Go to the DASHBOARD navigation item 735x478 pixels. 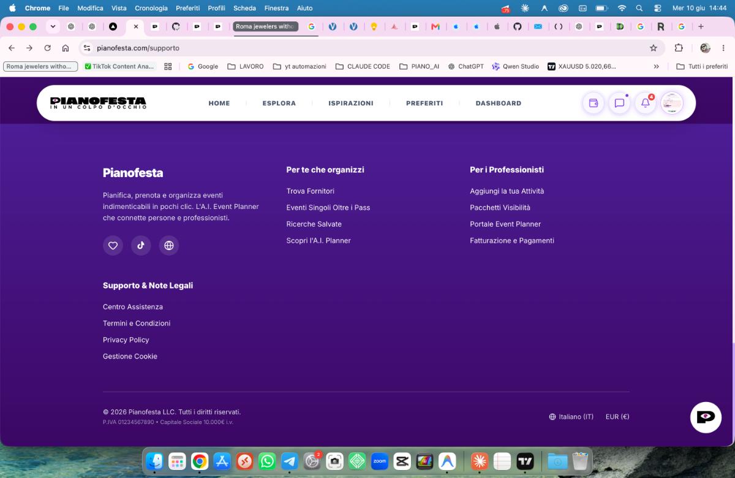(x=499, y=103)
